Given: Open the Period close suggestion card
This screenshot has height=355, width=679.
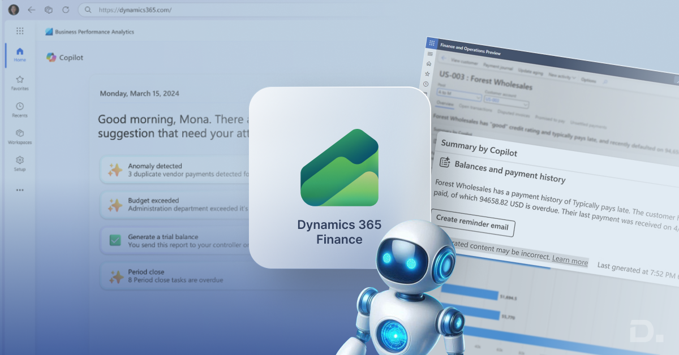Looking at the screenshot, I should point(175,276).
